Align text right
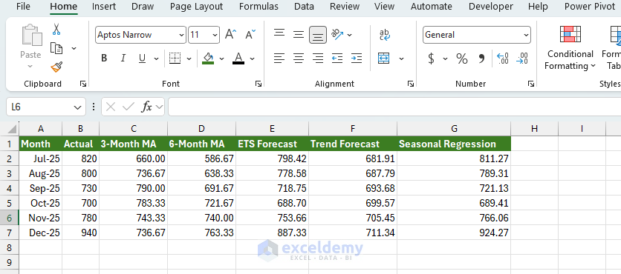Viewport: 621px width, 274px height. [x=318, y=59]
